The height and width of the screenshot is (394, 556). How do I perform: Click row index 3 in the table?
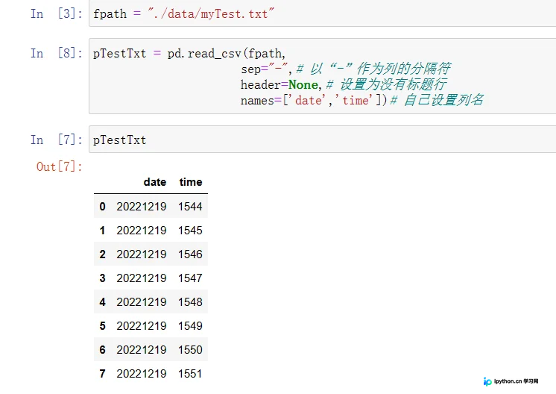tap(102, 278)
